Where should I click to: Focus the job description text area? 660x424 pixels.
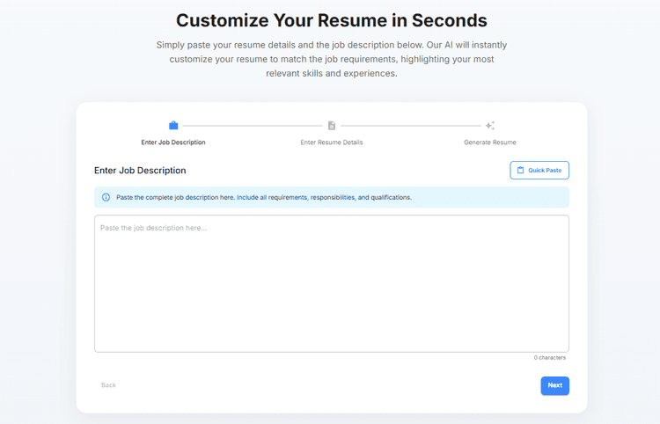click(x=331, y=290)
